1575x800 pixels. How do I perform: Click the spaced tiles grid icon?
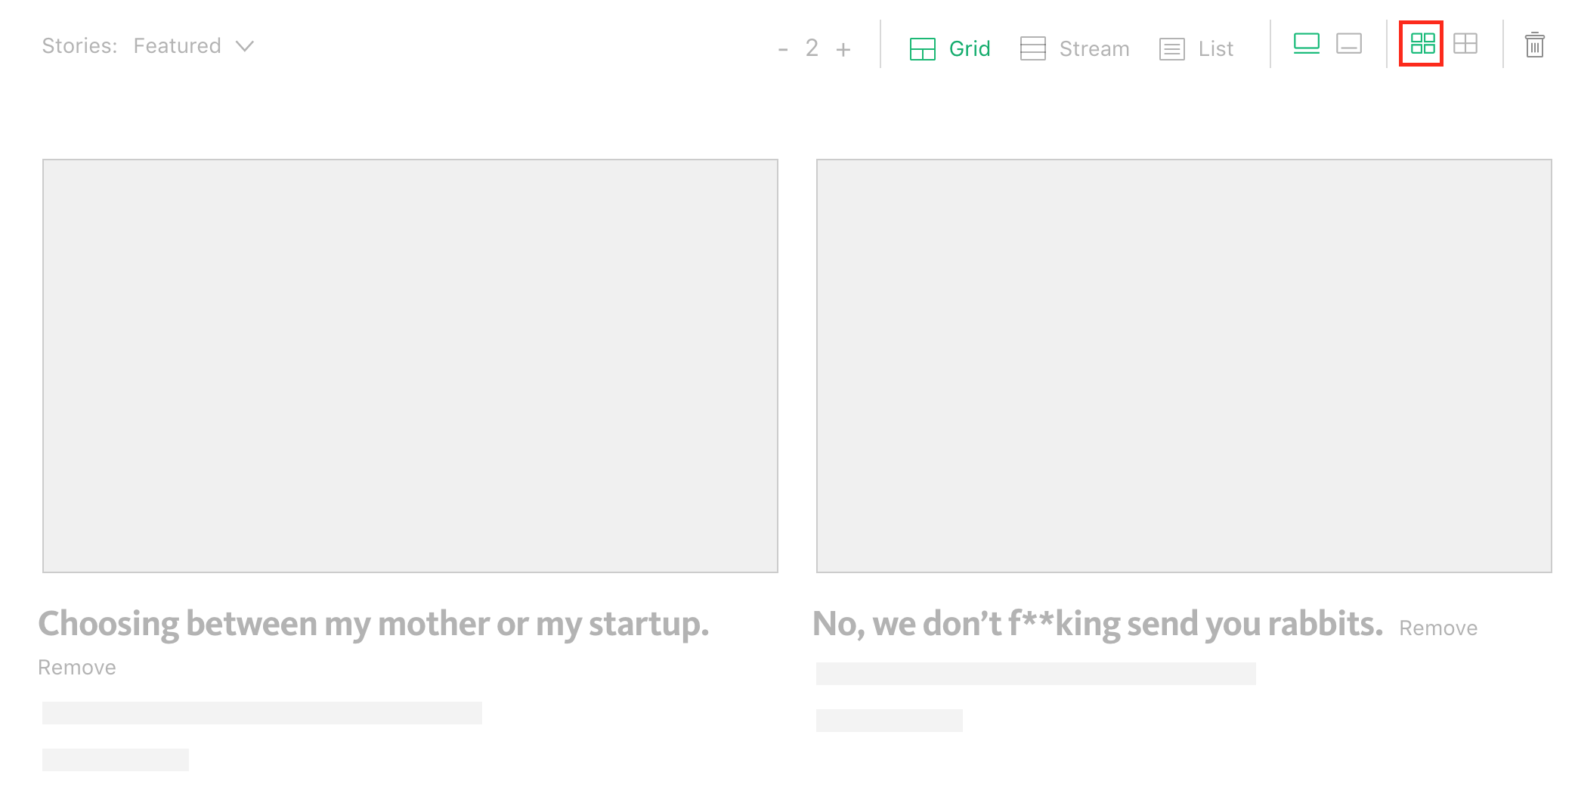[1422, 44]
